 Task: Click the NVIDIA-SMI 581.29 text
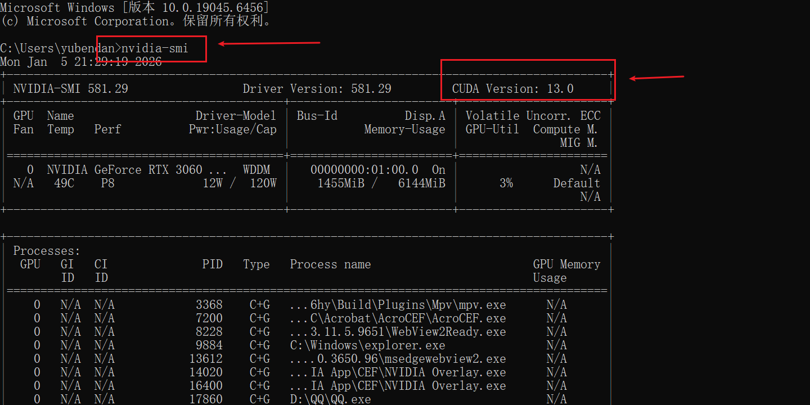click(x=70, y=89)
